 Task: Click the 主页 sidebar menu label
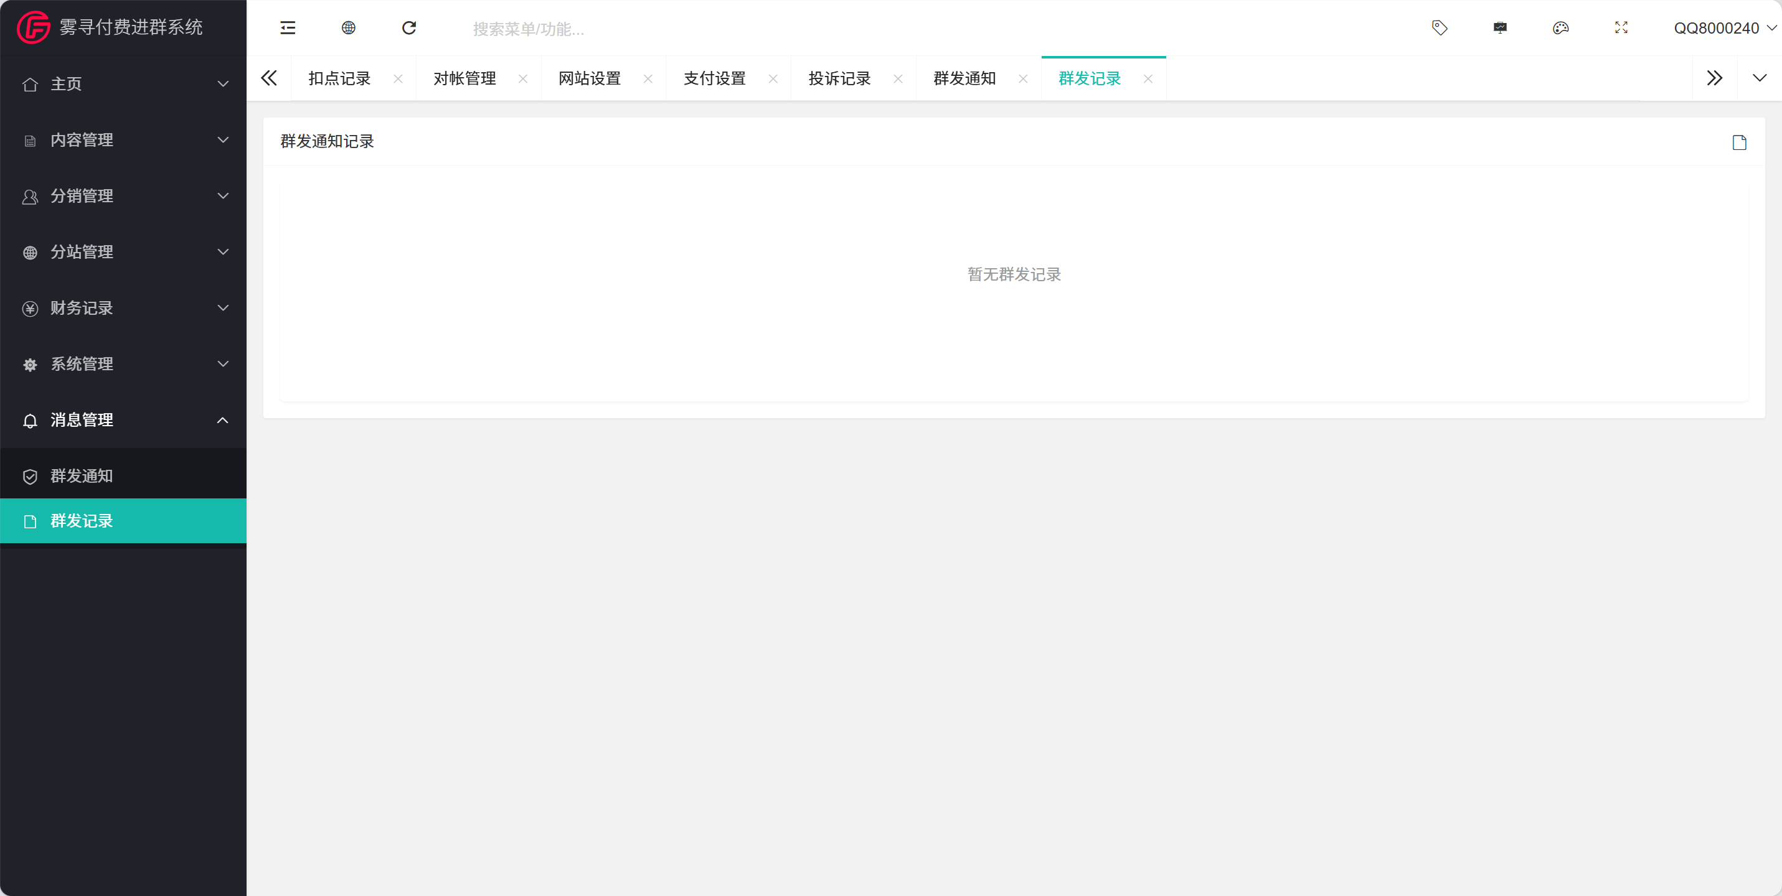pyautogui.click(x=66, y=85)
